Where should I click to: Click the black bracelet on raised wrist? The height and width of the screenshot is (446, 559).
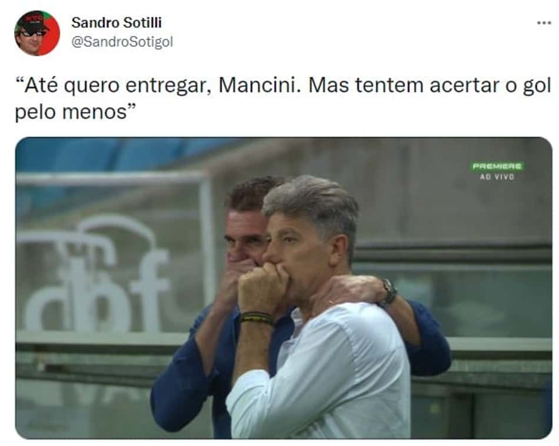(x=256, y=317)
